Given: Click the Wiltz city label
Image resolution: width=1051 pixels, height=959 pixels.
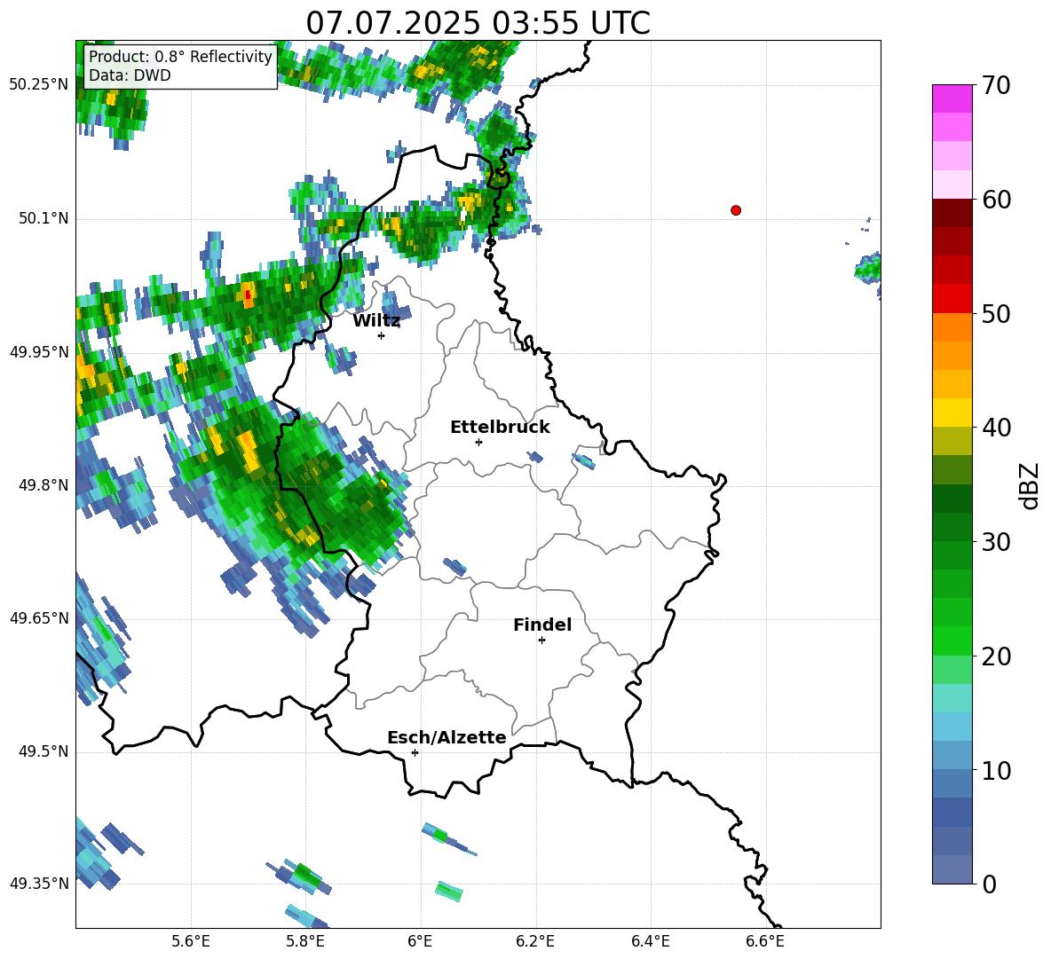Looking at the screenshot, I should pos(376,321).
